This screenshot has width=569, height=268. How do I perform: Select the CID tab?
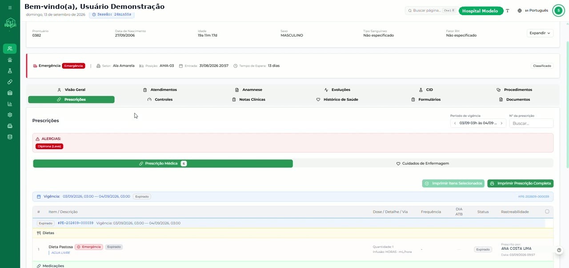[425, 90]
